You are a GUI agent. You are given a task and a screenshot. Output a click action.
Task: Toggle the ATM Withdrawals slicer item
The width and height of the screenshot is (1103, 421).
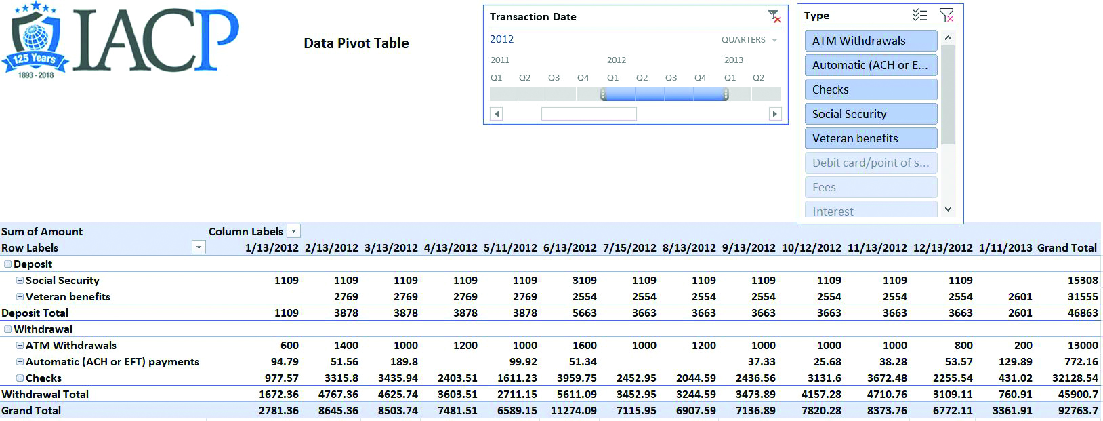pyautogui.click(x=871, y=41)
